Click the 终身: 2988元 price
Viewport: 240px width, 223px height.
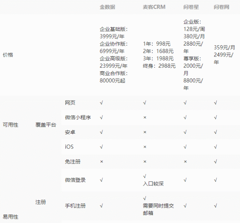(x=159, y=66)
